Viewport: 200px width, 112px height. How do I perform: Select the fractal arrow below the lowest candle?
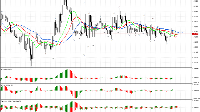[32, 67]
